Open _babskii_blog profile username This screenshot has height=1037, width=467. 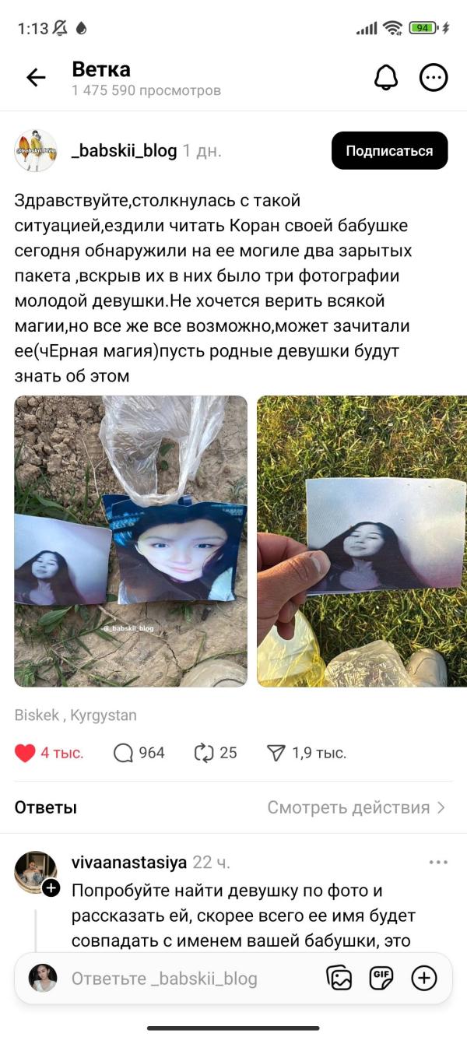125,151
